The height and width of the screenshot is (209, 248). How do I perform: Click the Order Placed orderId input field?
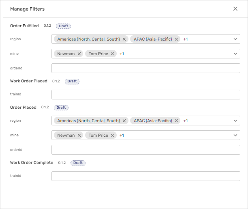[x=145, y=150]
